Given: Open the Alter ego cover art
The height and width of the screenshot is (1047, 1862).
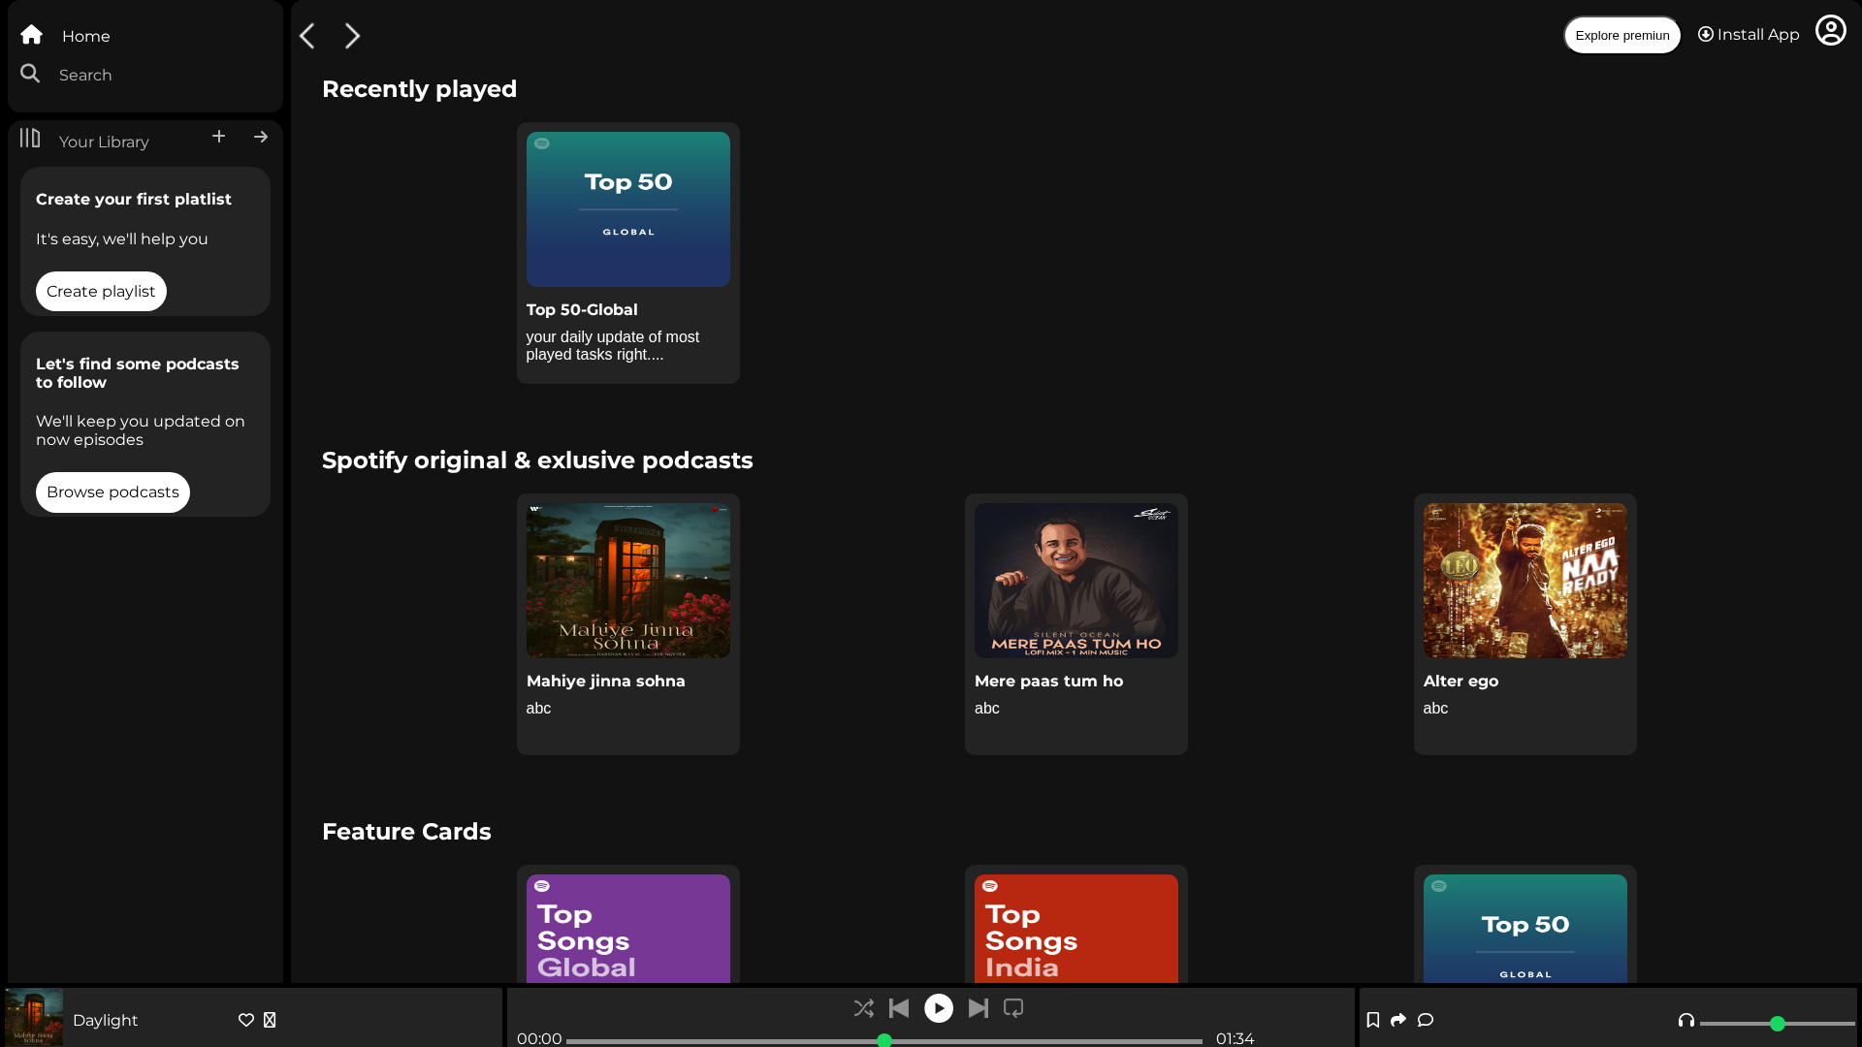Looking at the screenshot, I should pyautogui.click(x=1525, y=581).
